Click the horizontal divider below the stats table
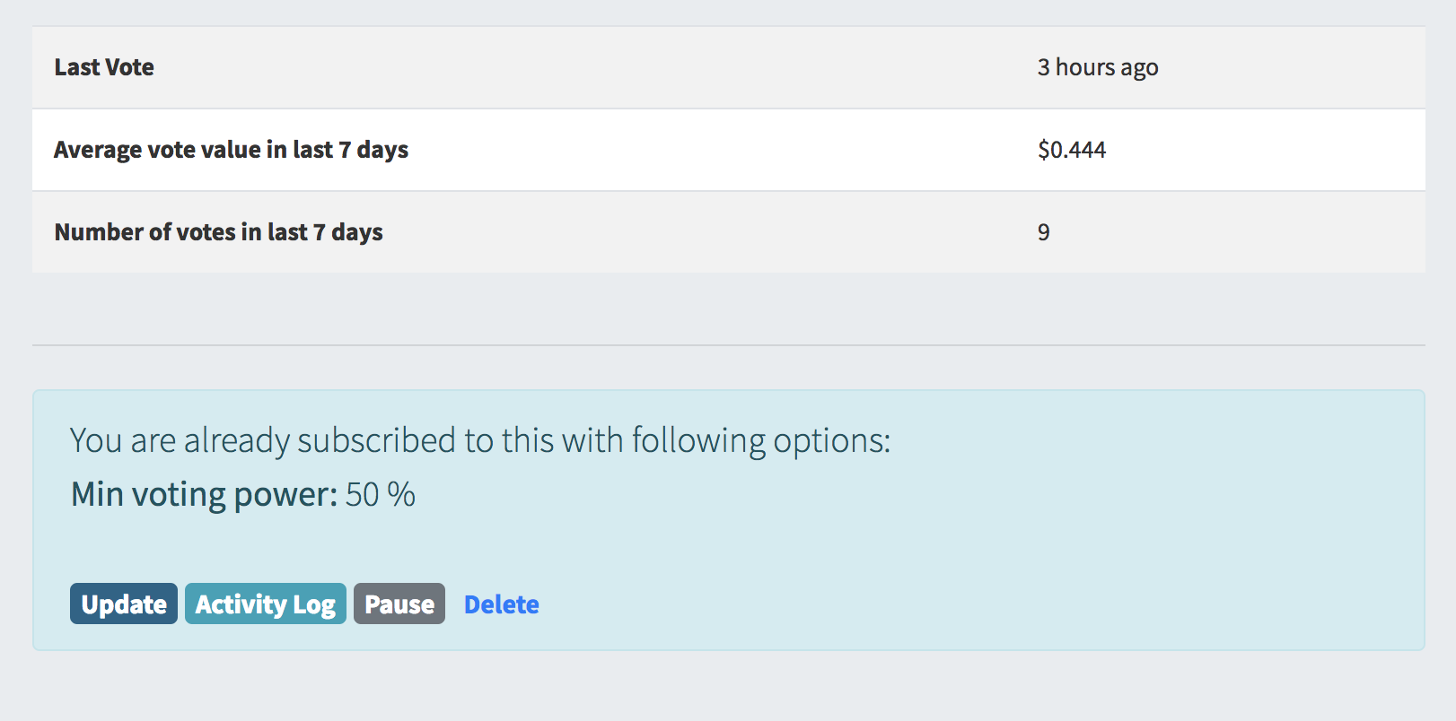The width and height of the screenshot is (1456, 721). click(728, 345)
